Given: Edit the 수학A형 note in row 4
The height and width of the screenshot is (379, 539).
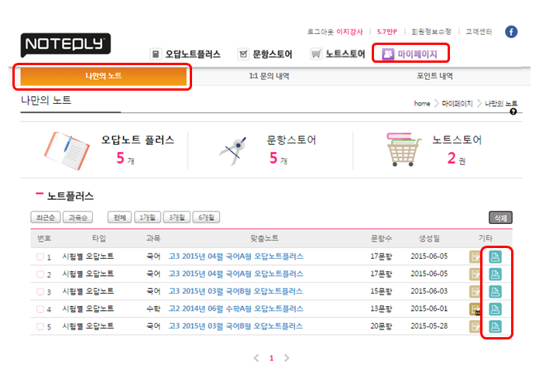Looking at the screenshot, I should [475, 308].
